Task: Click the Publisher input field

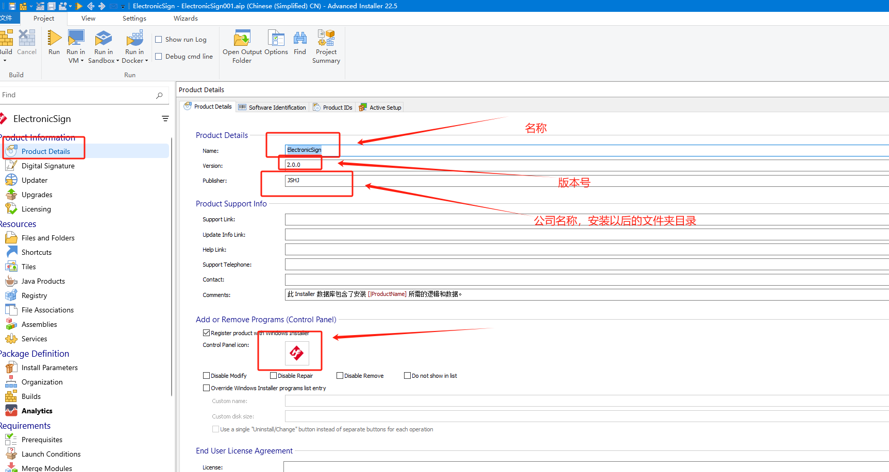Action: click(x=586, y=181)
